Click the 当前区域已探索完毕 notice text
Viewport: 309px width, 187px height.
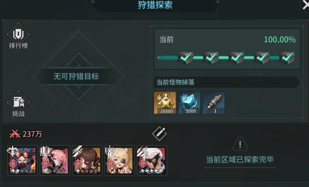[240, 159]
